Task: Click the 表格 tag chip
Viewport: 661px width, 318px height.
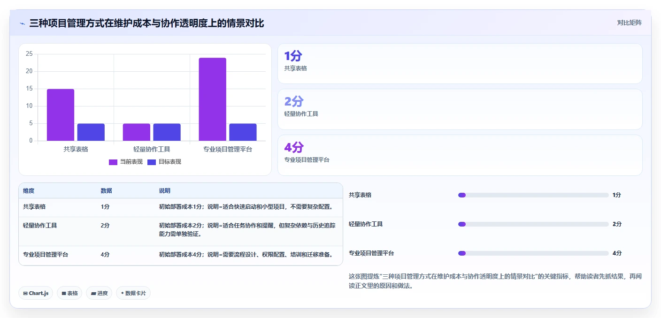Action: (69, 293)
